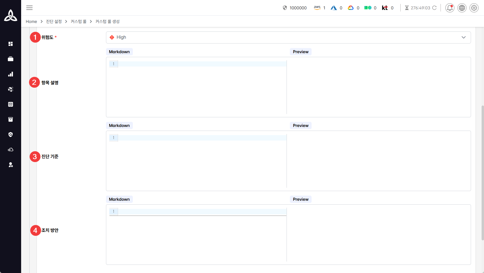The width and height of the screenshot is (484, 273).
Task: Click the user settings sidebar icon
Action: pos(11,165)
